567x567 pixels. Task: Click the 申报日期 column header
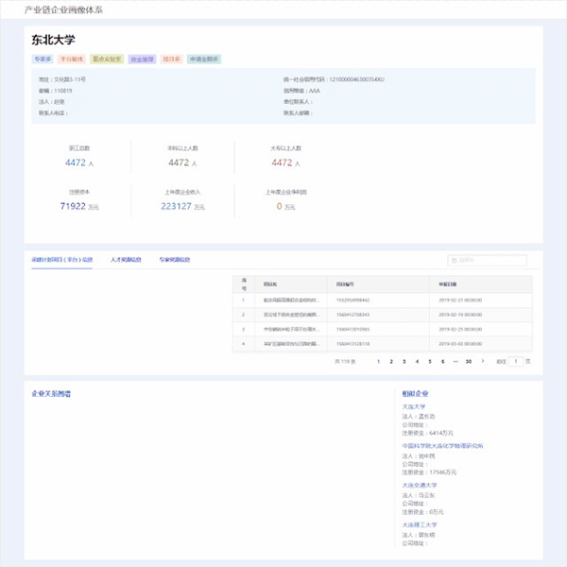point(448,284)
